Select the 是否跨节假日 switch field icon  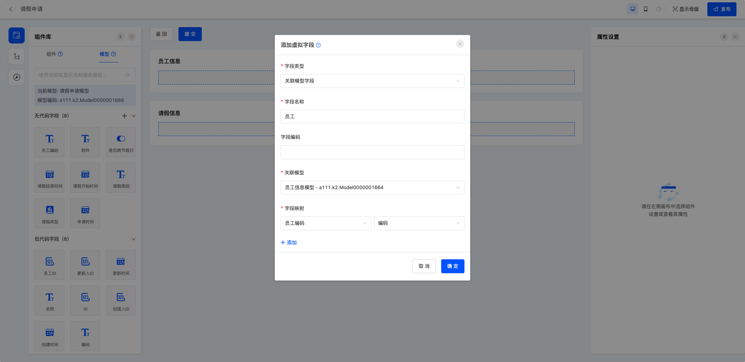pyautogui.click(x=121, y=139)
